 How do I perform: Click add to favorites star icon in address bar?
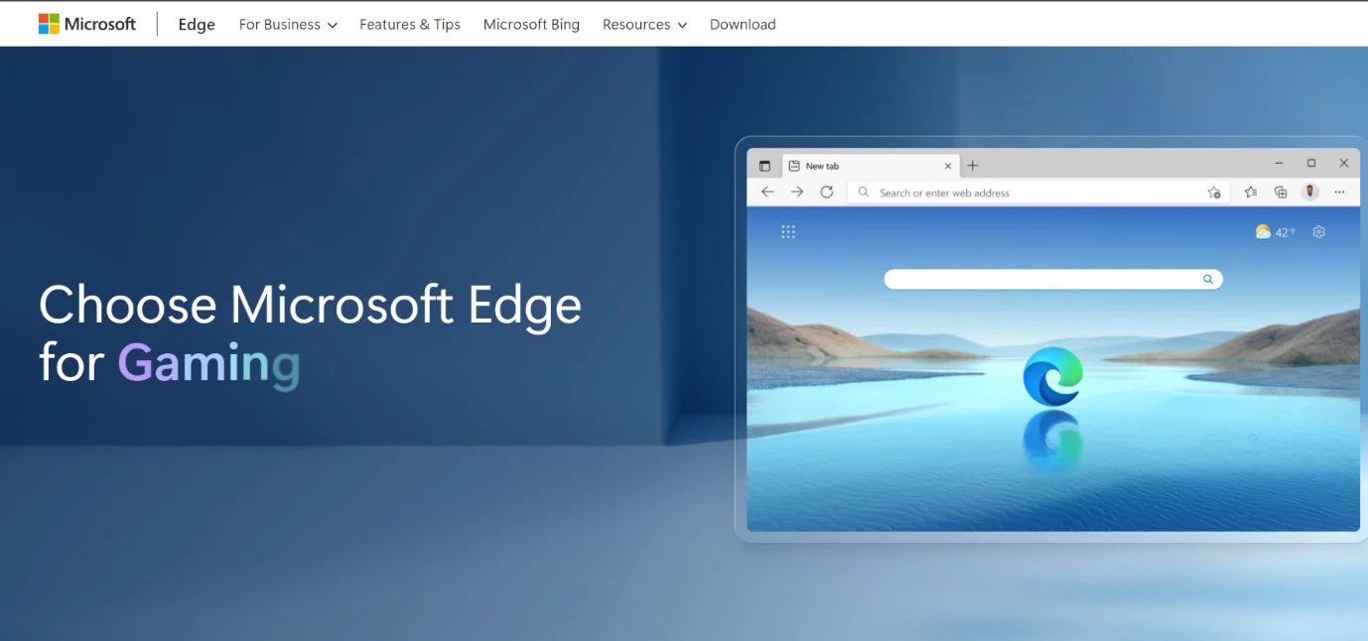point(1213,192)
